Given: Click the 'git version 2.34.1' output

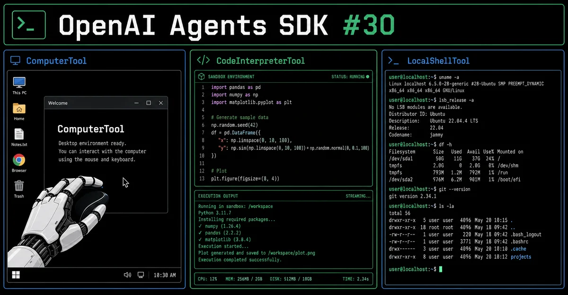Looking at the screenshot, I should (x=413, y=196).
